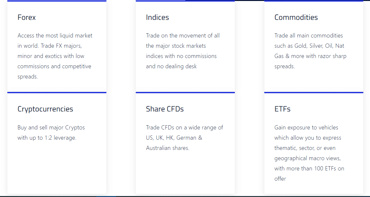Click the blue top border of Commodities card
370x197 pixels.
[313, 1]
